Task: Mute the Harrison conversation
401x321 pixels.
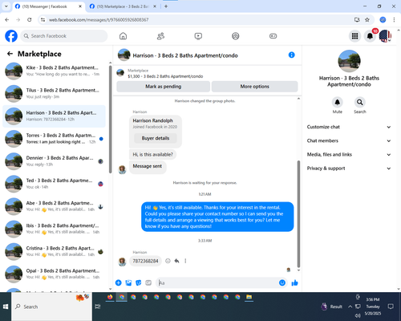Action: click(x=338, y=103)
